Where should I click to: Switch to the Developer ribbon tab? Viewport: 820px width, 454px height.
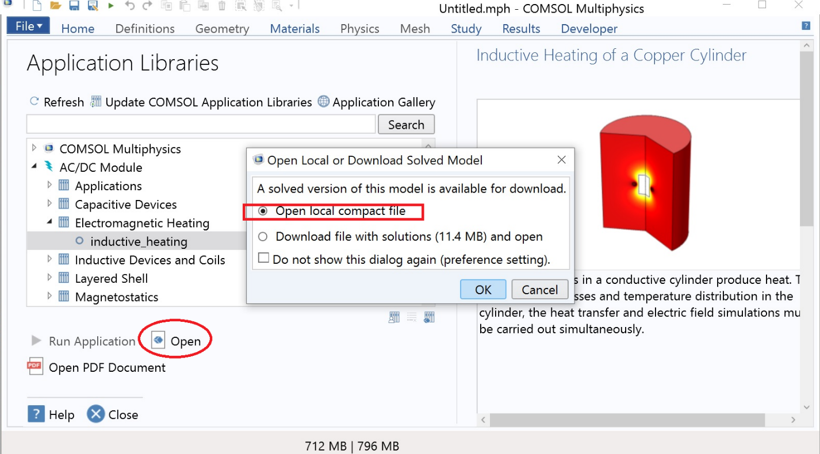click(589, 28)
